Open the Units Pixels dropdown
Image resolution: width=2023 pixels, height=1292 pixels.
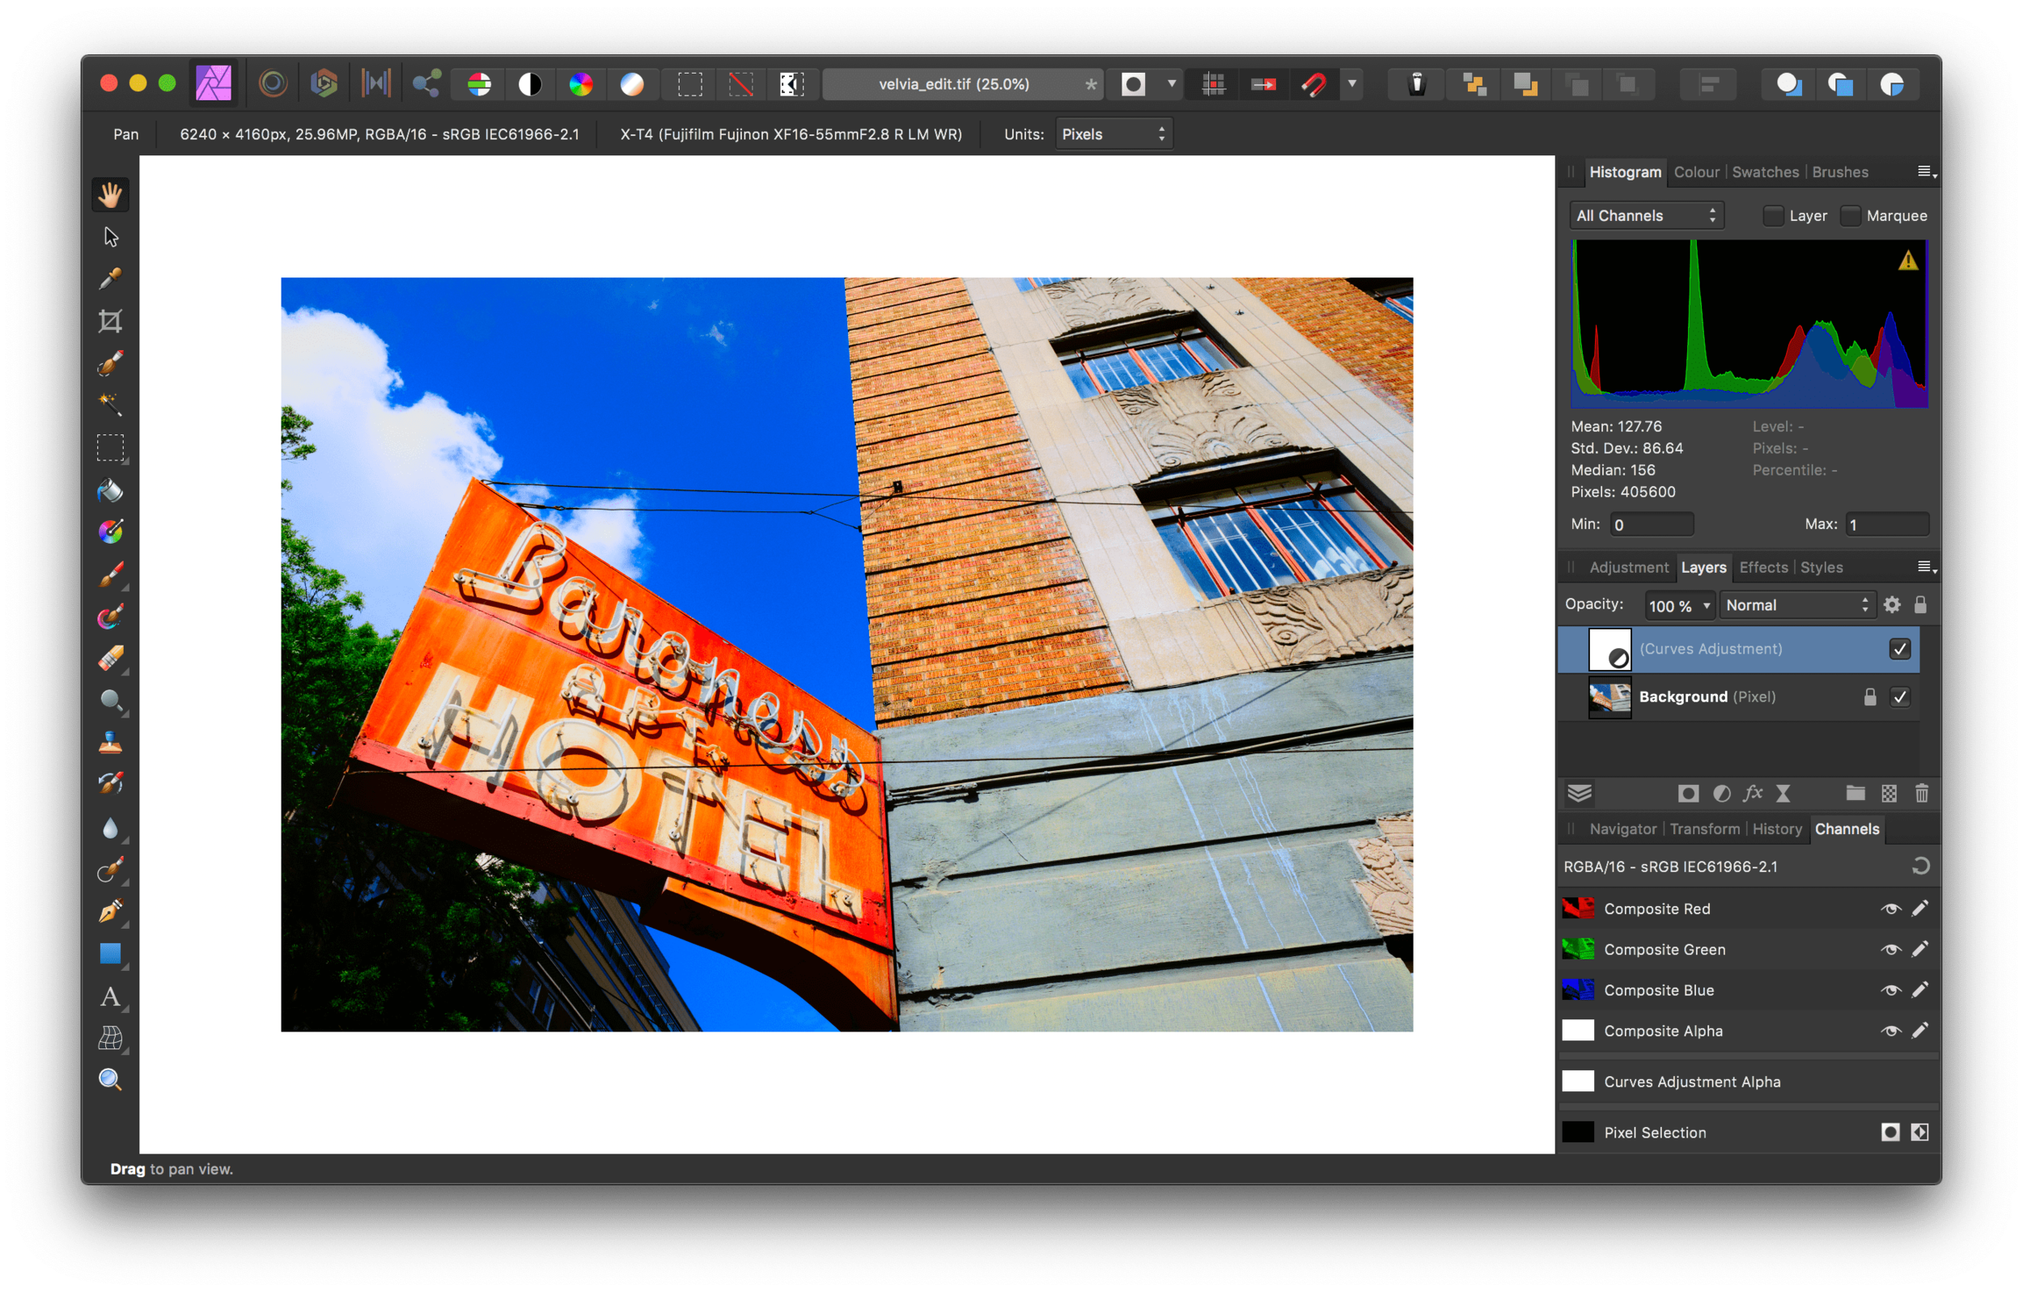[x=1113, y=134]
